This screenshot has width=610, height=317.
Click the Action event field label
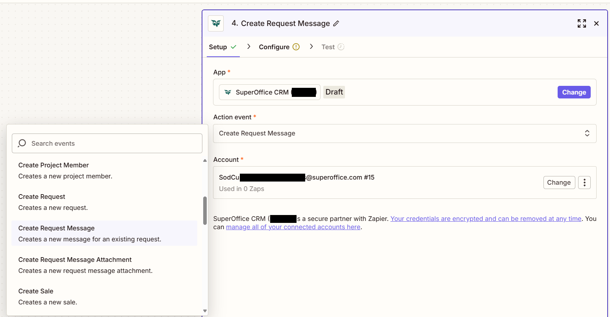[232, 117]
